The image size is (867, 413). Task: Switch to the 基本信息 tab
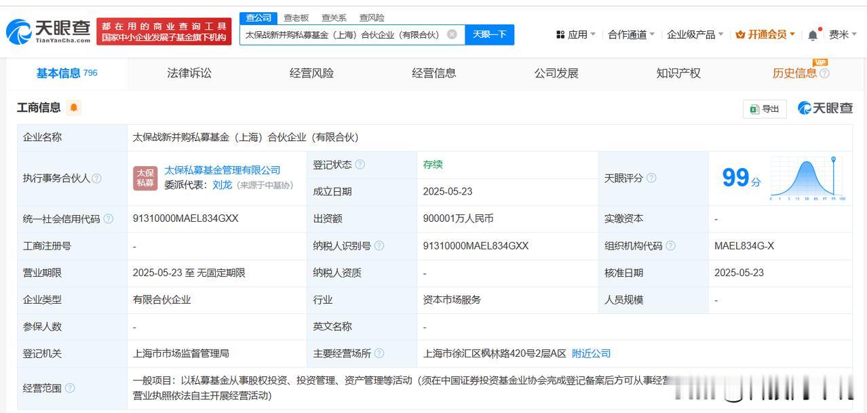(x=66, y=73)
